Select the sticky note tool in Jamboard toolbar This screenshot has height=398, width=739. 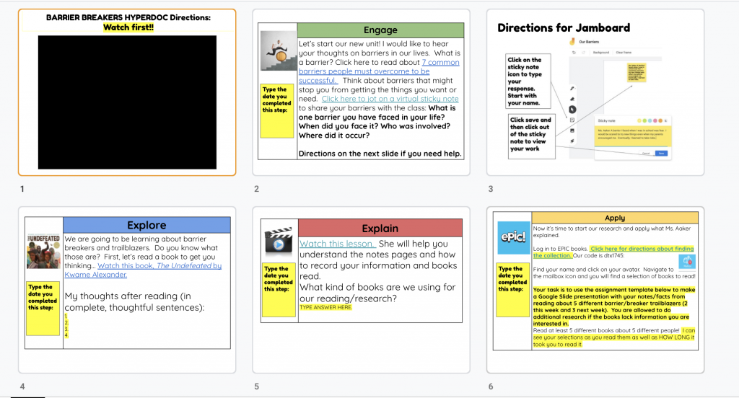pos(572,120)
